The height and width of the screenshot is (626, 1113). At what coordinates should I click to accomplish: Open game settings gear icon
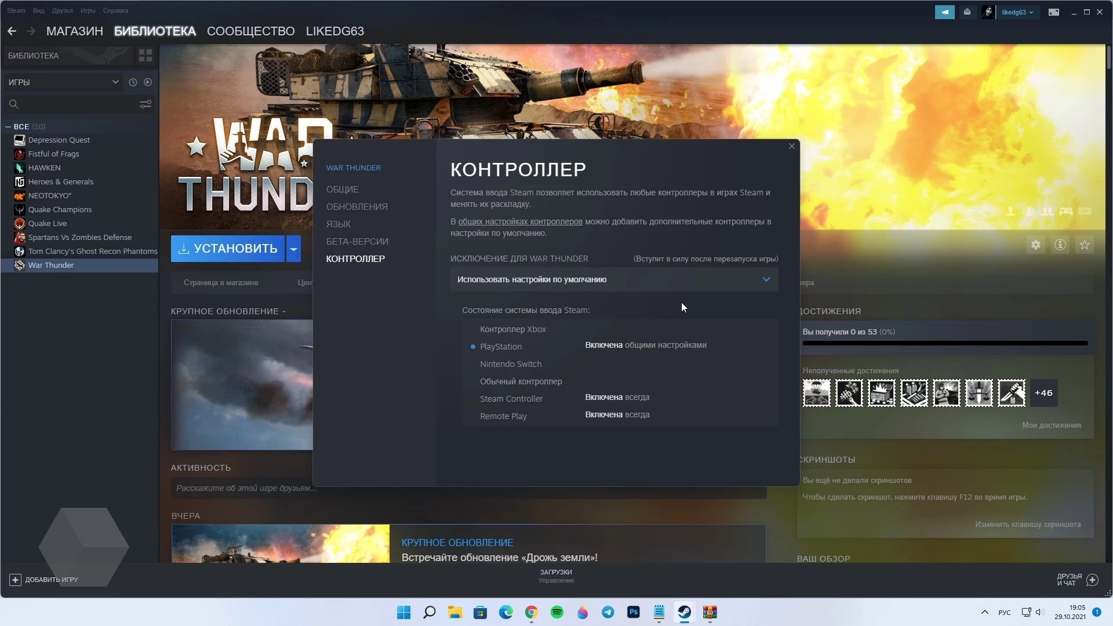(1036, 245)
